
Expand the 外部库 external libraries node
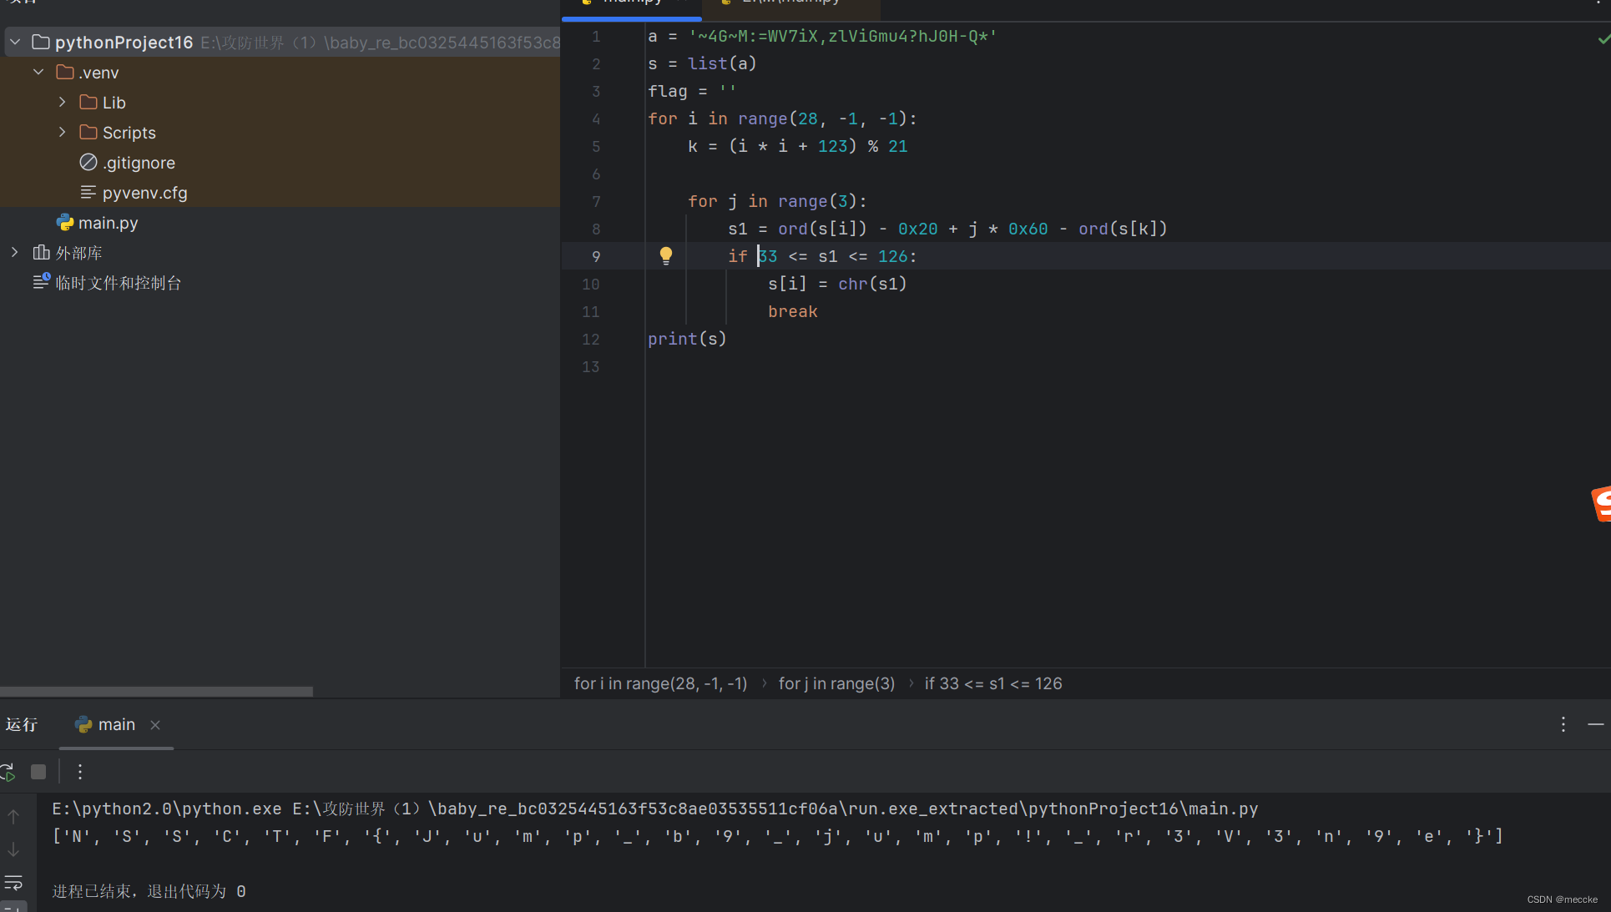click(15, 252)
